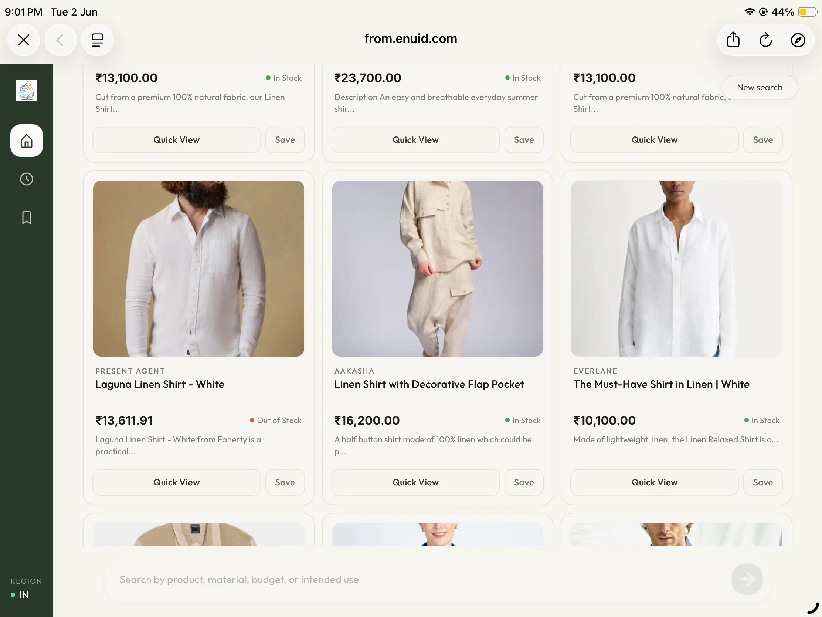822x617 pixels.
Task: Open the Everlane white shirt image
Action: (x=676, y=269)
